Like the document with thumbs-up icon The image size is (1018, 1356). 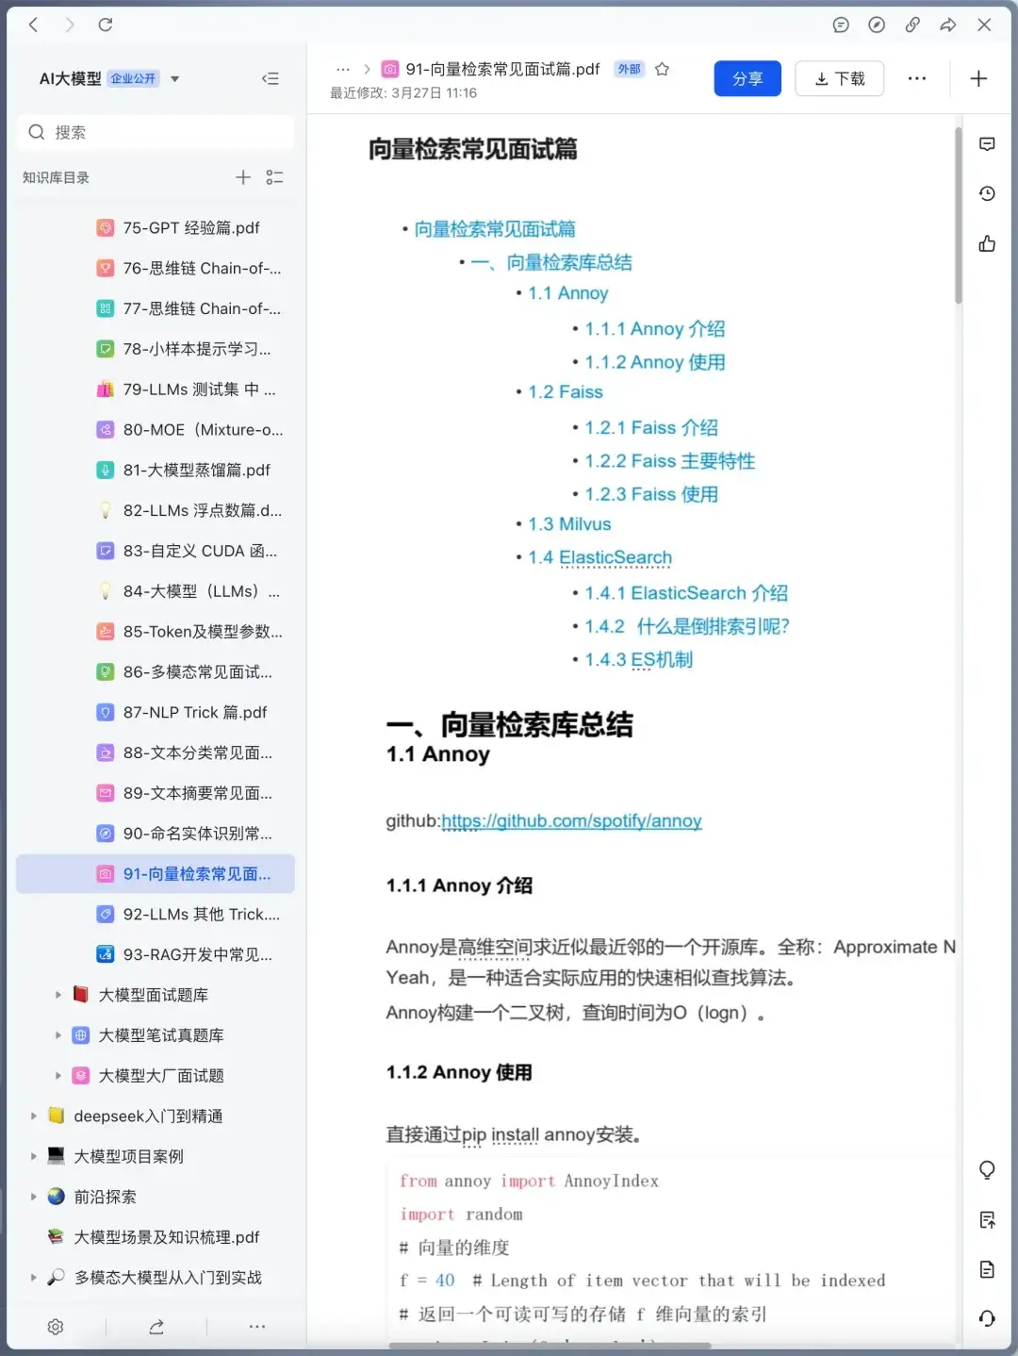tap(986, 243)
